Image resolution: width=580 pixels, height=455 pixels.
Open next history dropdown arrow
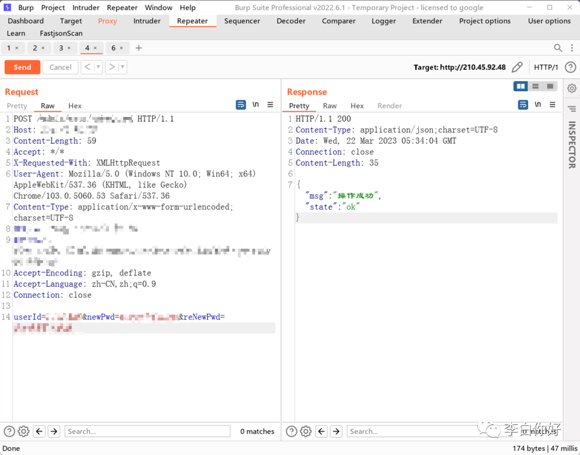(123, 67)
